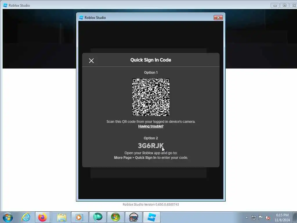Click the Open your Roblox app text
297x223 pixels.
(x=151, y=153)
